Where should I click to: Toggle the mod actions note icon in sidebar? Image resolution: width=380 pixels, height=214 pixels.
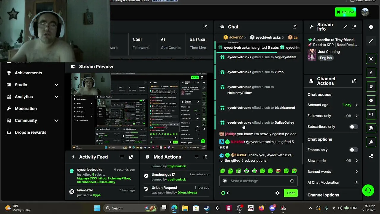point(371,87)
